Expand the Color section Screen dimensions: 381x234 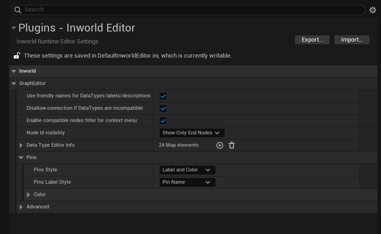[x=28, y=195]
